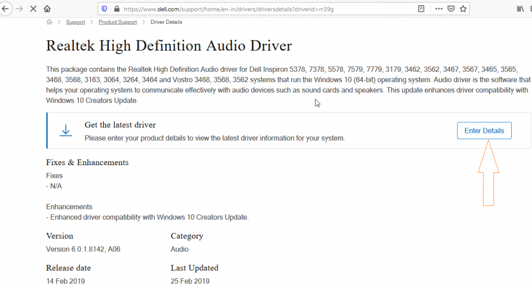This screenshot has height=284, width=532.
Task: Click the Get the latest driver heading
Action: tap(120, 125)
